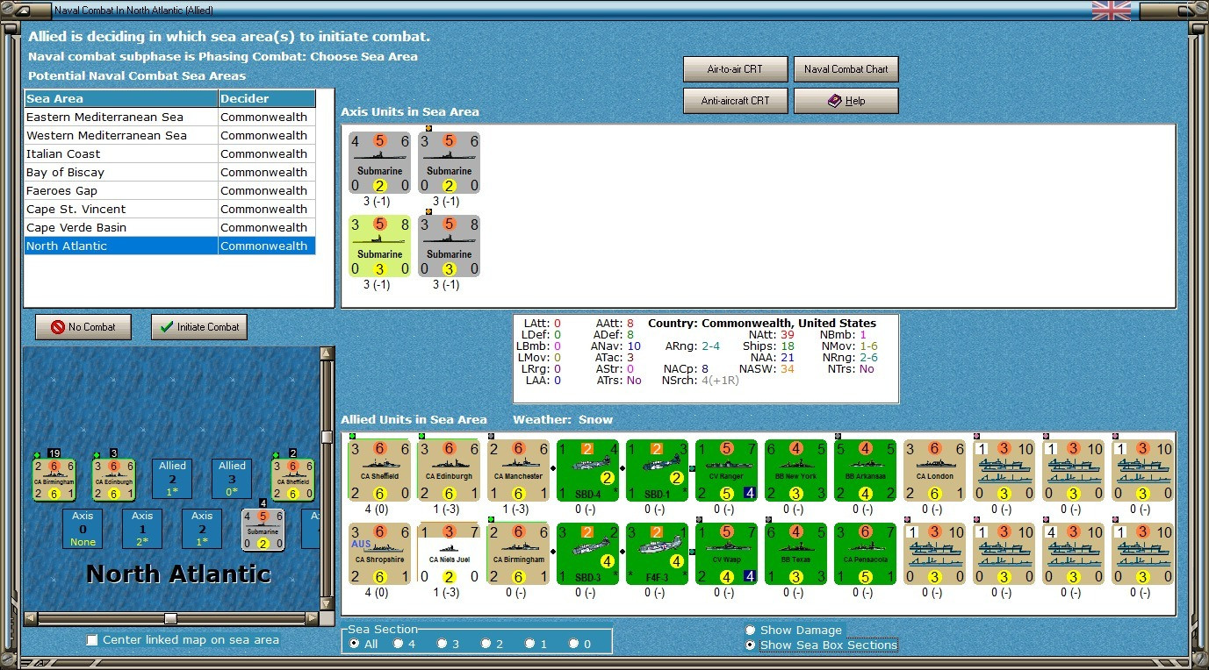Screen dimensions: 1209x670
Task: Open the Air-to-air CRT chart
Action: [736, 69]
